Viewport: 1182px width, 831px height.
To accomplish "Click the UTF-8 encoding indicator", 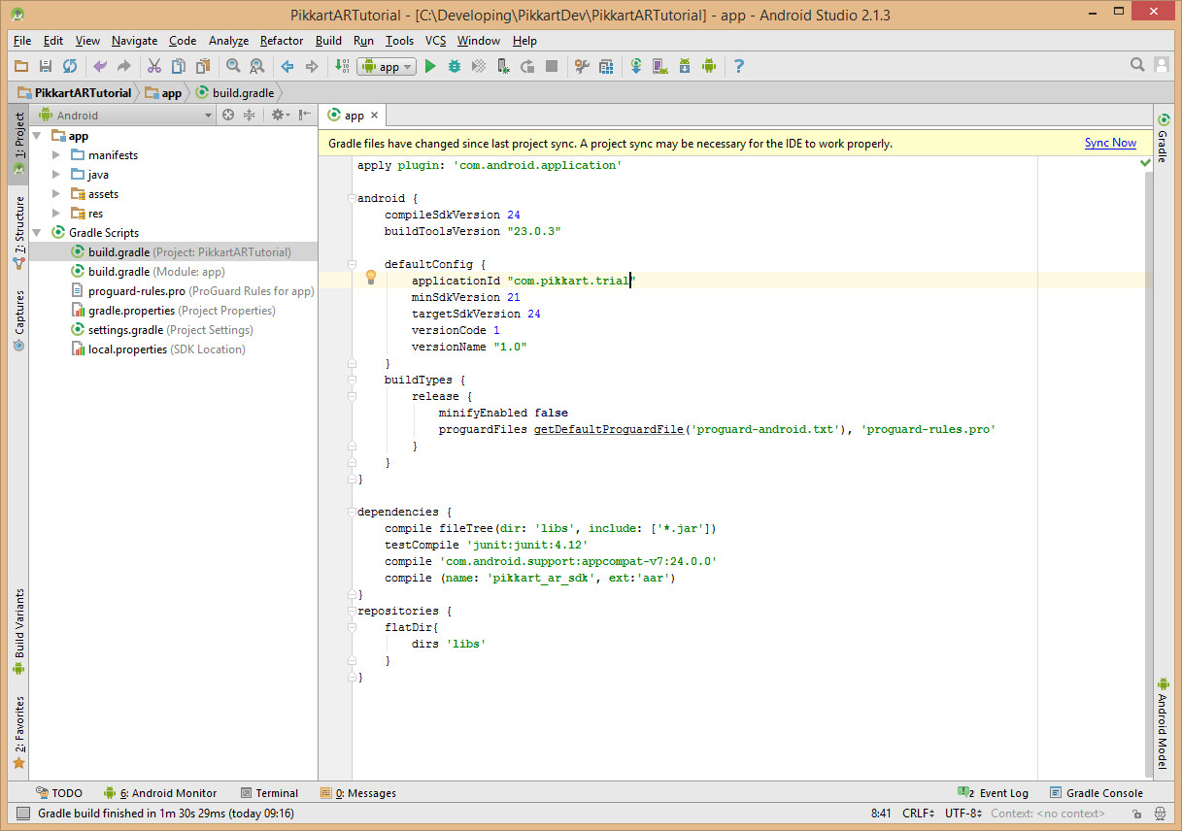I will (963, 814).
